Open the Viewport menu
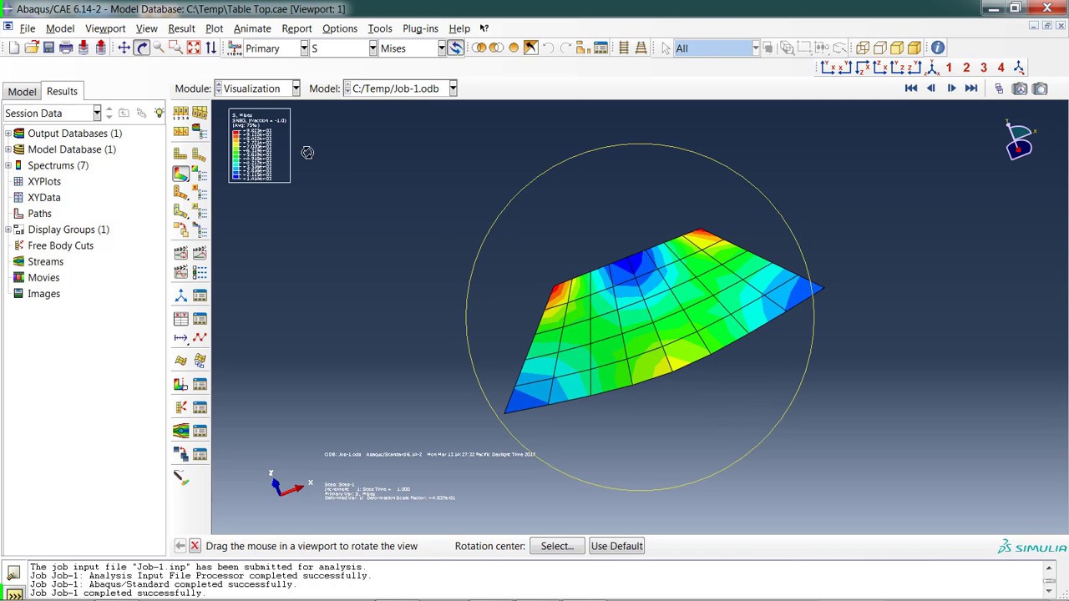1069x601 pixels. point(105,28)
